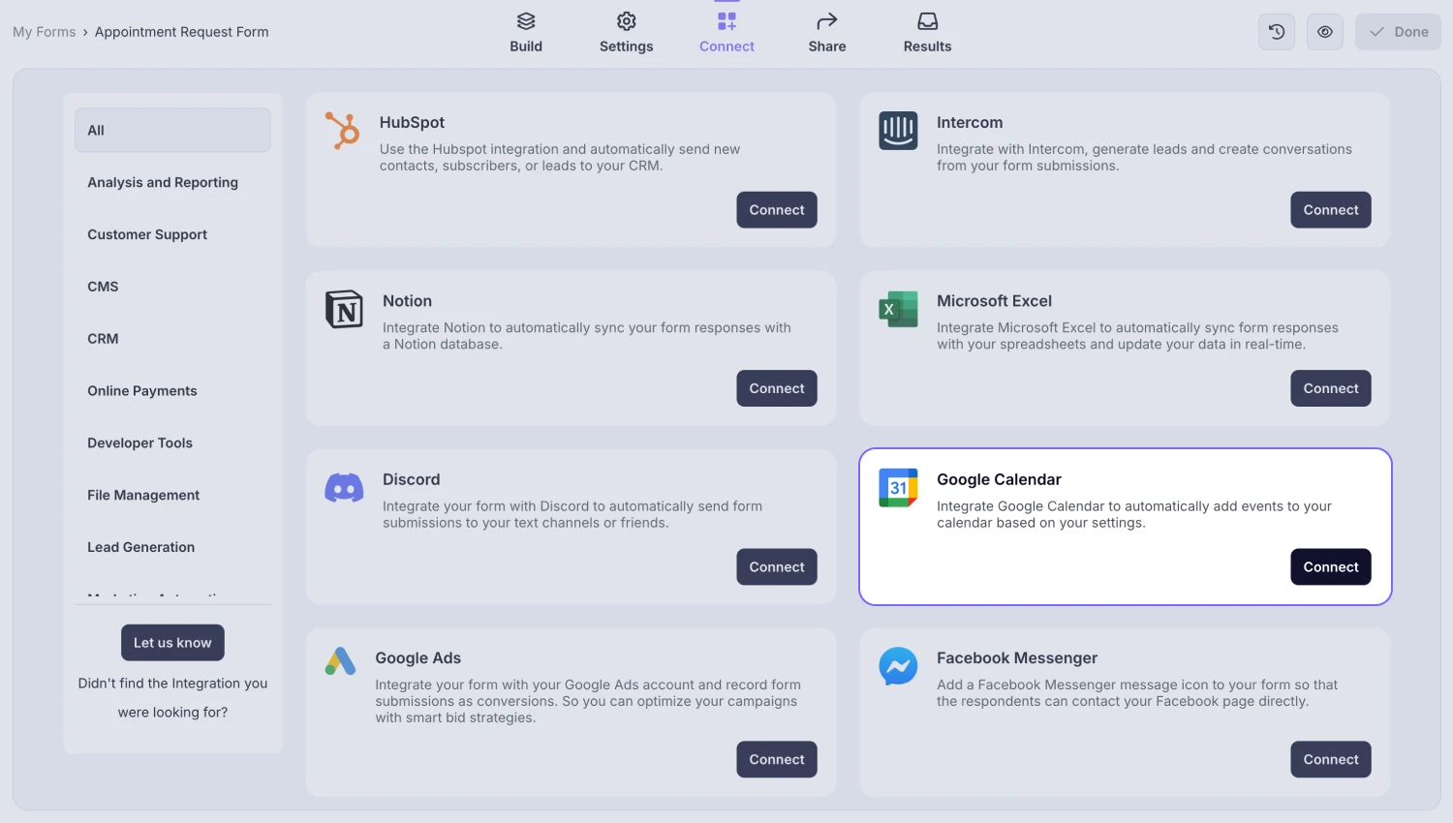Navigate to My Forms breadcrumb link
The width and height of the screenshot is (1453, 823).
coord(44,32)
